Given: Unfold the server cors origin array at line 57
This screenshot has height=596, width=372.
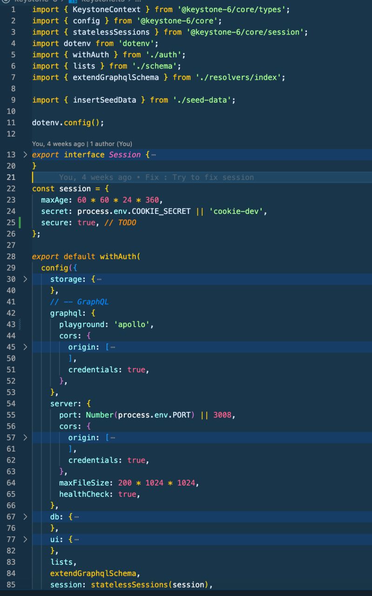Looking at the screenshot, I should point(25,438).
